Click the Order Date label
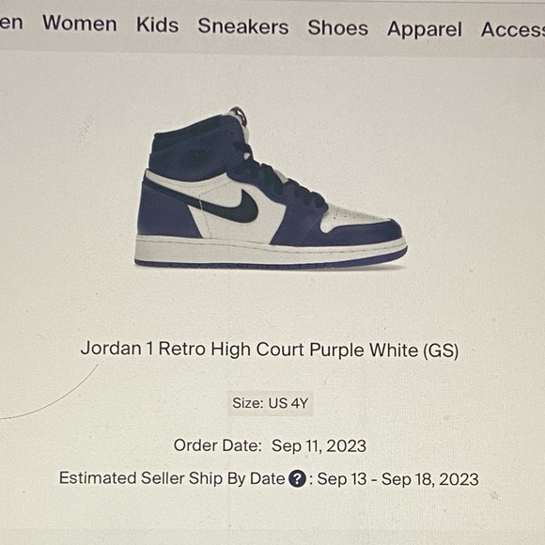This screenshot has width=545, height=545. pos(218,445)
